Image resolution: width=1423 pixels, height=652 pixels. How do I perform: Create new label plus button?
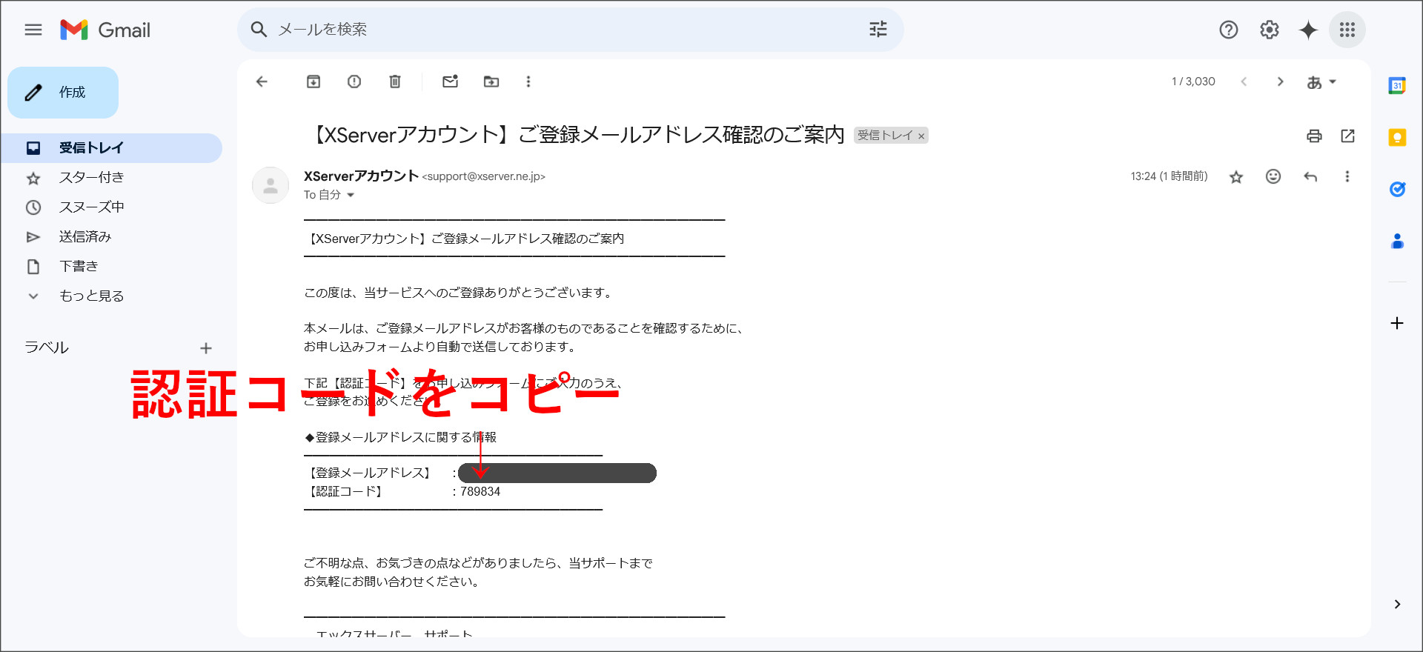click(206, 348)
